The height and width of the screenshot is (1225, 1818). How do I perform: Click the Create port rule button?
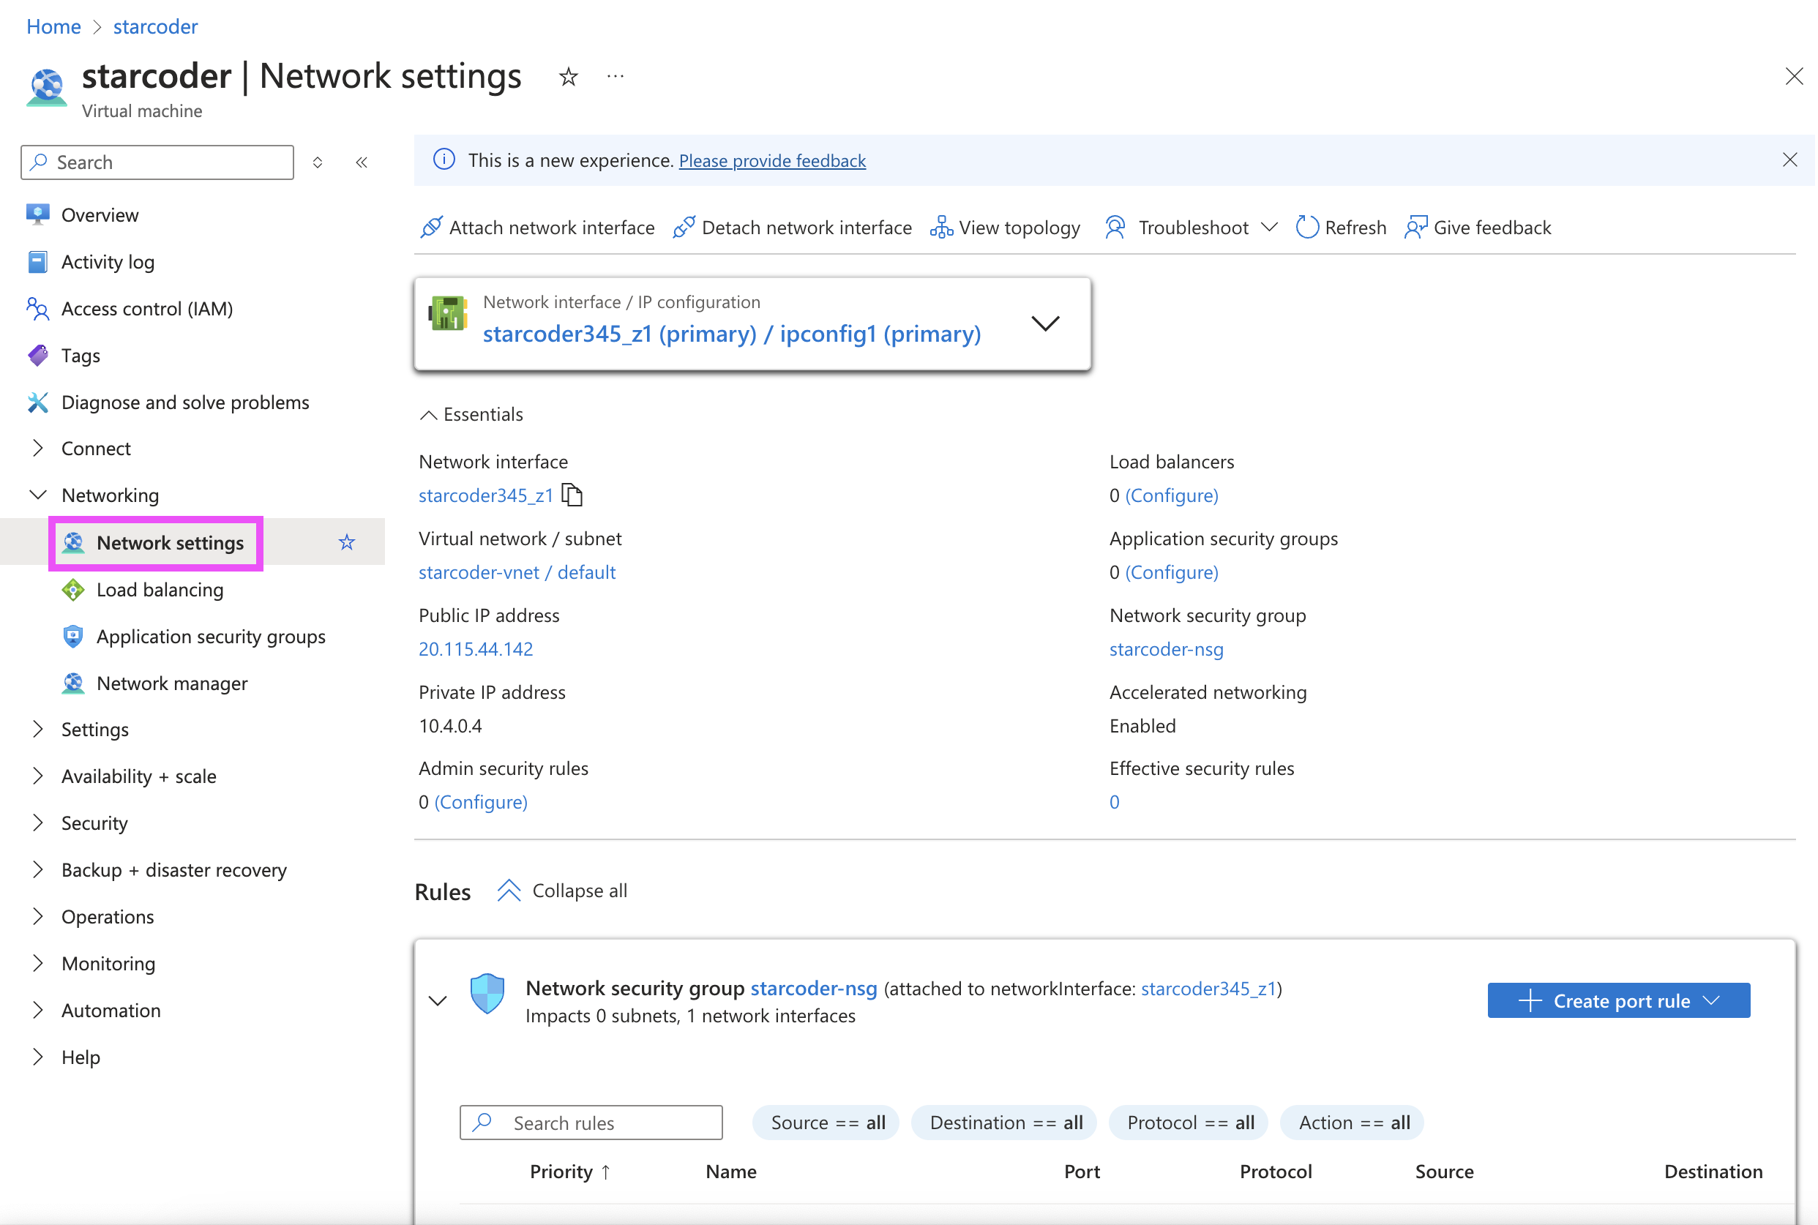(x=1617, y=1001)
